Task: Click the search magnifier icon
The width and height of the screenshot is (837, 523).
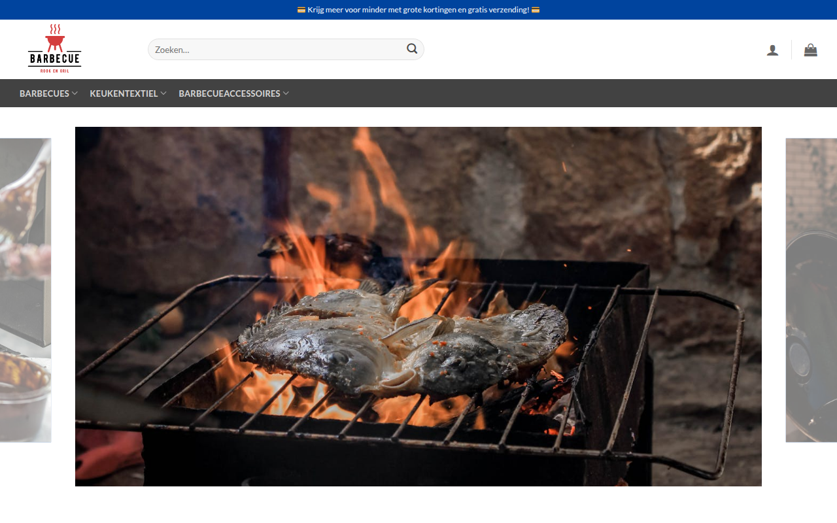Action: click(412, 48)
